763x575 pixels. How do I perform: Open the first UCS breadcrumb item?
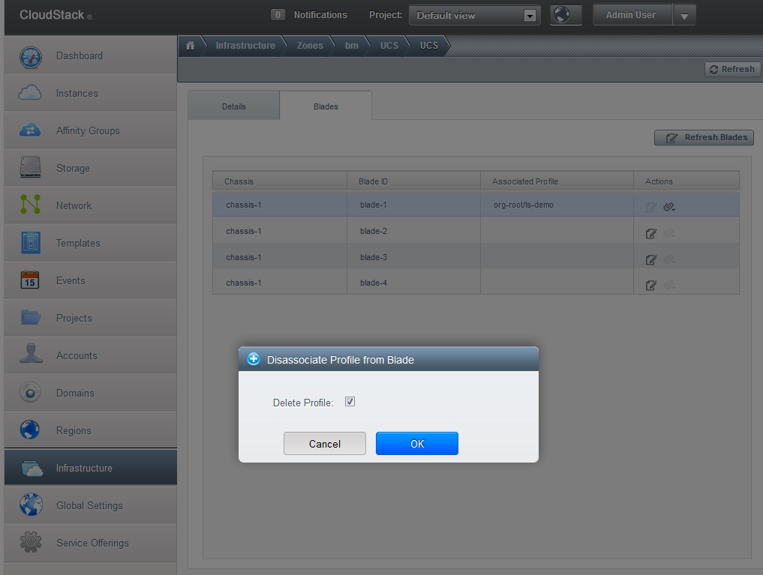click(x=389, y=46)
